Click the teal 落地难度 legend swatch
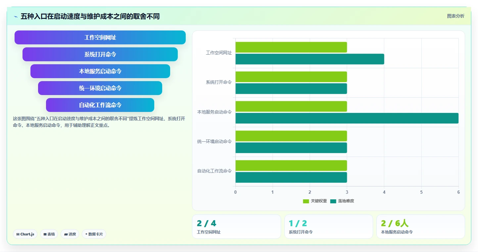The width and height of the screenshot is (478, 252). coord(333,201)
